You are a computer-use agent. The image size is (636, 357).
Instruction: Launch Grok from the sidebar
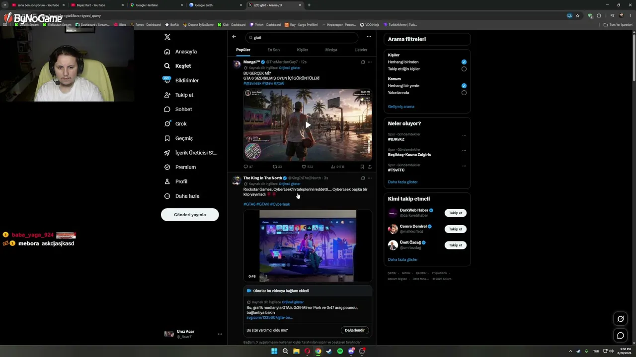click(x=175, y=123)
